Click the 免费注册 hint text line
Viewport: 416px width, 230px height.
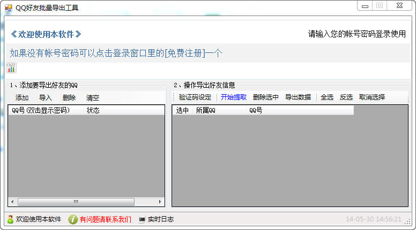116,53
